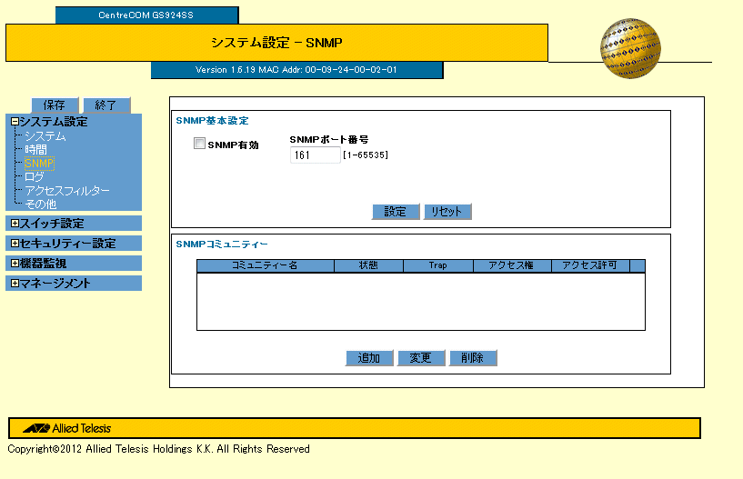Click the システム設定 - SNMP page title
Image resolution: width=743 pixels, height=479 pixels.
[276, 43]
